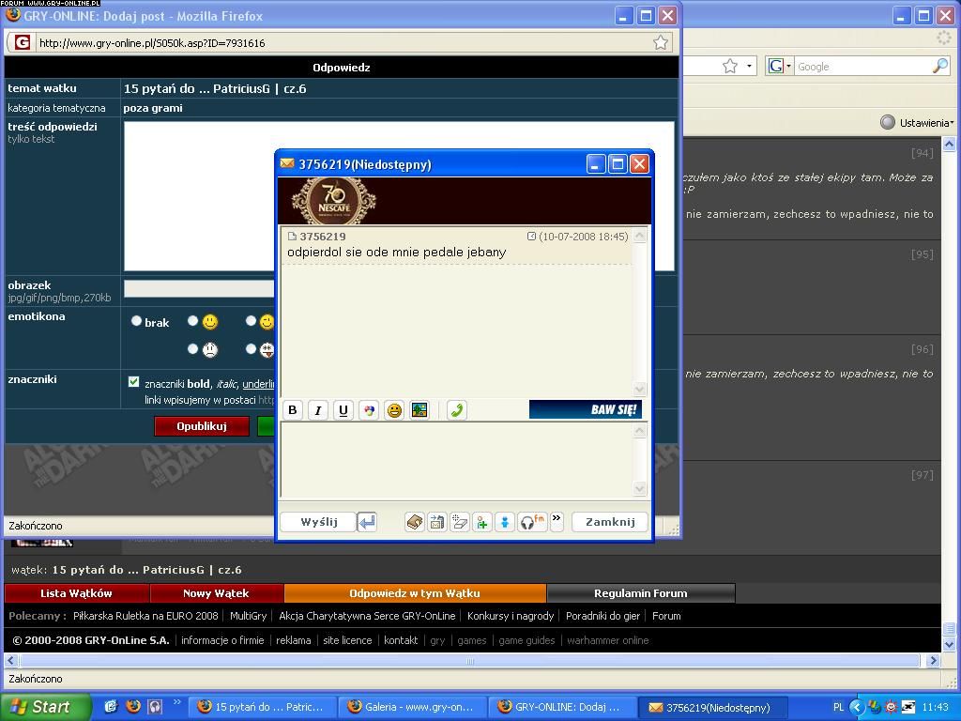
Task: Pick text color with the color palette icon
Action: [369, 410]
